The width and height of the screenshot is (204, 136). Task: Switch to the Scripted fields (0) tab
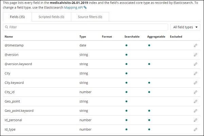click(51, 17)
